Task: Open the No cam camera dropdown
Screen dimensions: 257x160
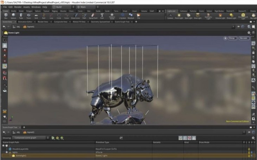Action: [244, 38]
